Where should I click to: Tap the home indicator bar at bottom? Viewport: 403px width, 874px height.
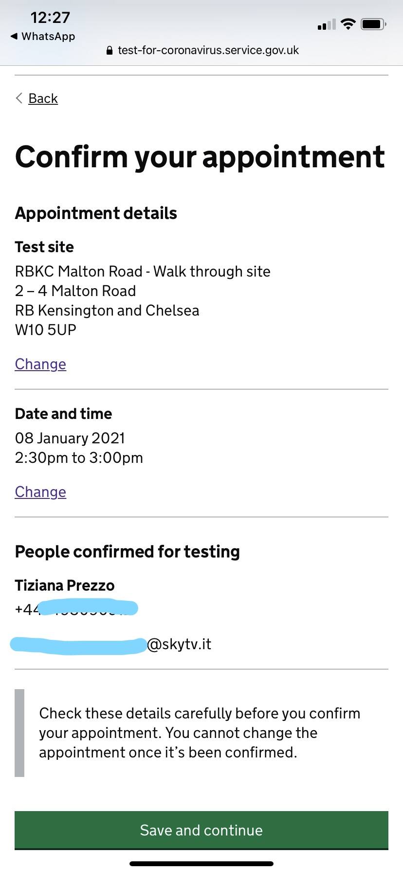[x=201, y=863]
